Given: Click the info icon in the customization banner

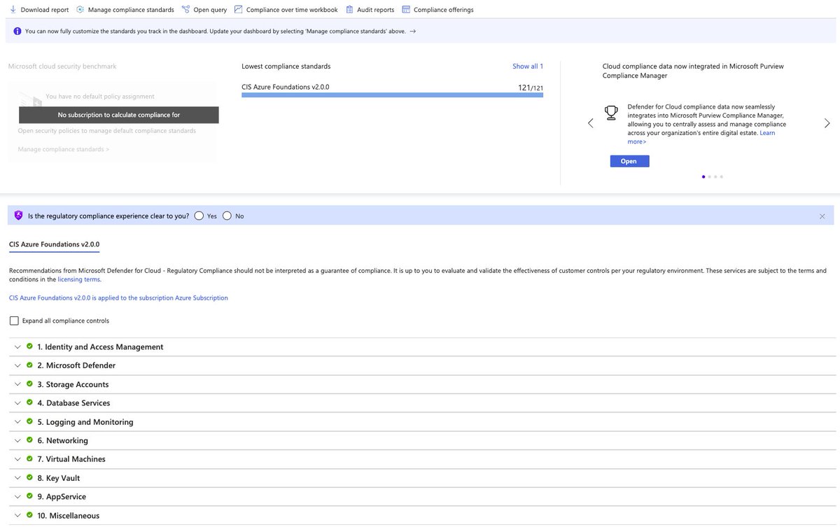Looking at the screenshot, I should [x=17, y=31].
